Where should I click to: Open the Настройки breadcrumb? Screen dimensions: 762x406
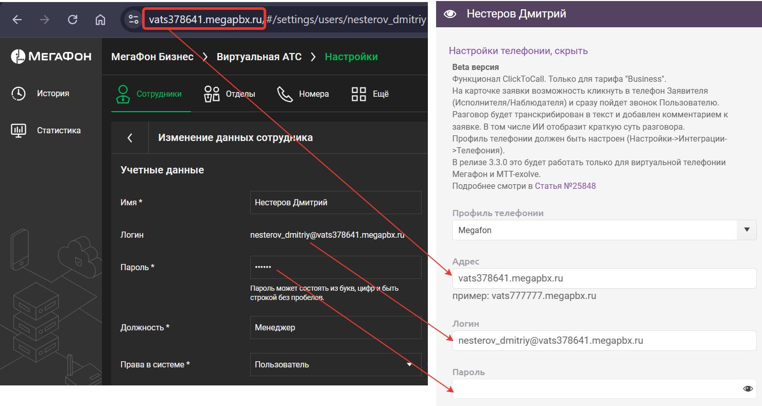351,57
